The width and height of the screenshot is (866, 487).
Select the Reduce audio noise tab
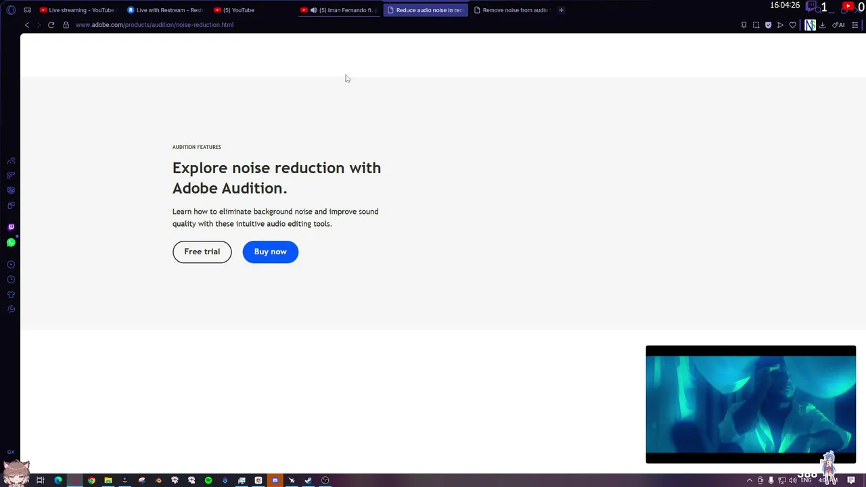(x=426, y=10)
